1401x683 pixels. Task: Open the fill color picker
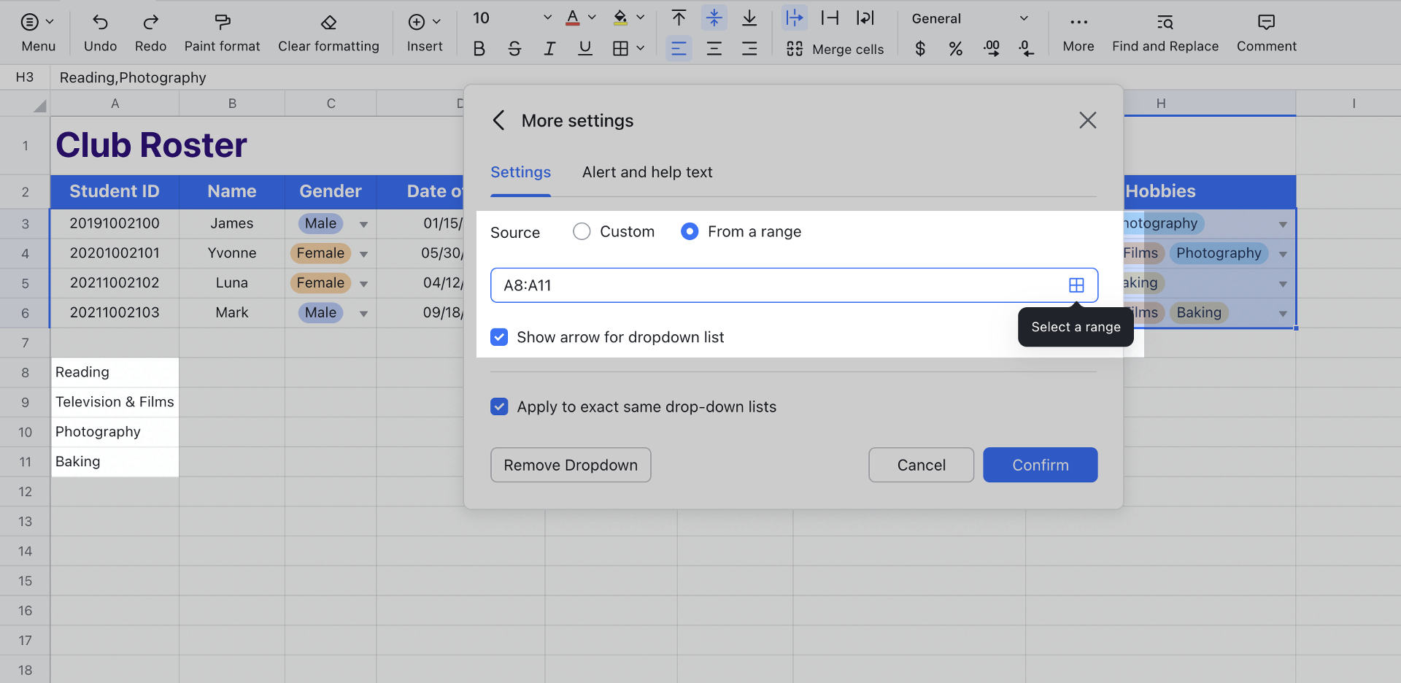tap(640, 18)
